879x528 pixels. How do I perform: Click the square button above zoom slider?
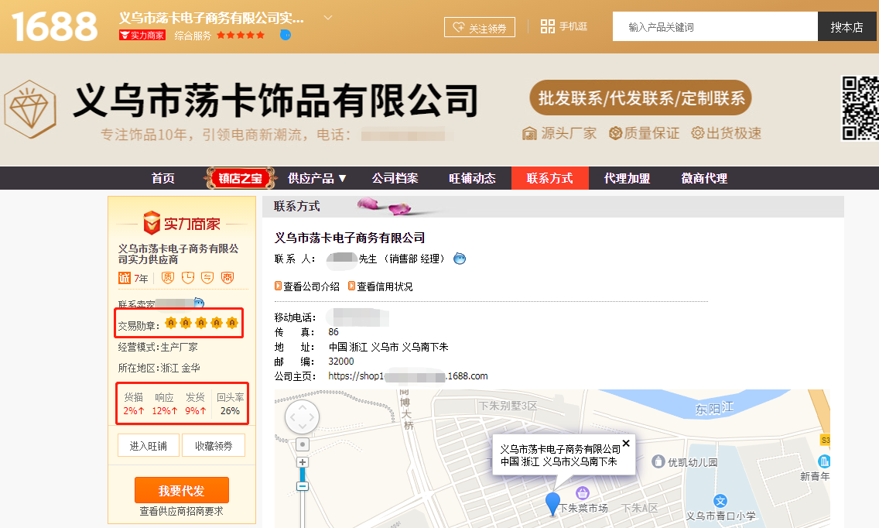[303, 444]
